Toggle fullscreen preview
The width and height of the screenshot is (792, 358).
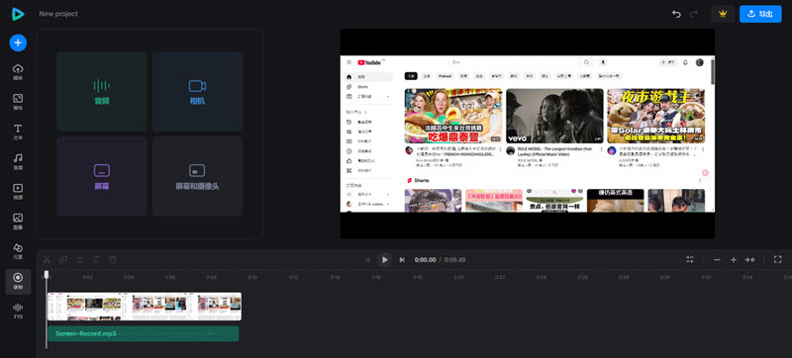click(x=778, y=260)
